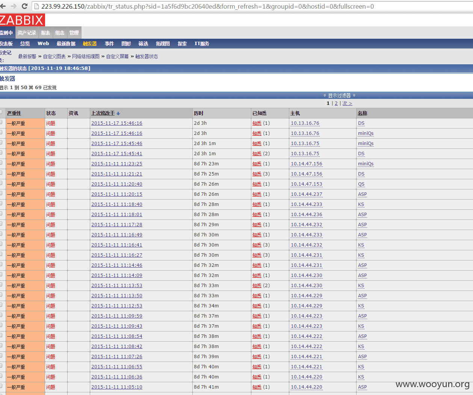The width and height of the screenshot is (473, 395).
Task: Sort by 主机 column header
Action: point(295,113)
